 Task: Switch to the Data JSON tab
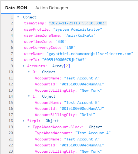coord(16,8)
